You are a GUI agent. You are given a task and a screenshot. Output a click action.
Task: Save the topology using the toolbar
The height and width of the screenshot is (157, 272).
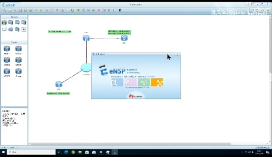pos(20,10)
